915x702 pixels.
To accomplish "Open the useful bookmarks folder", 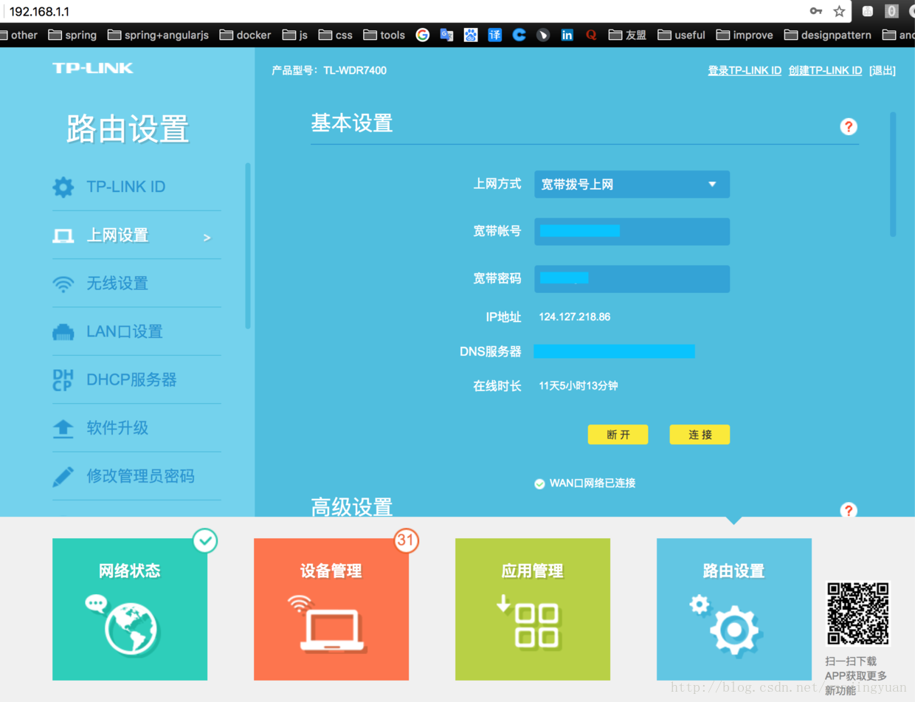I will point(681,35).
